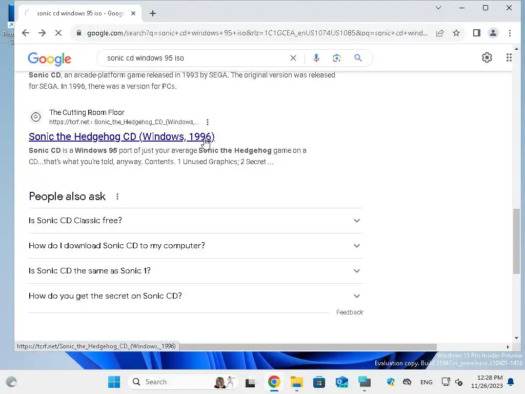Bookmark this page with the star icon
The height and width of the screenshot is (394, 525).
[x=456, y=33]
